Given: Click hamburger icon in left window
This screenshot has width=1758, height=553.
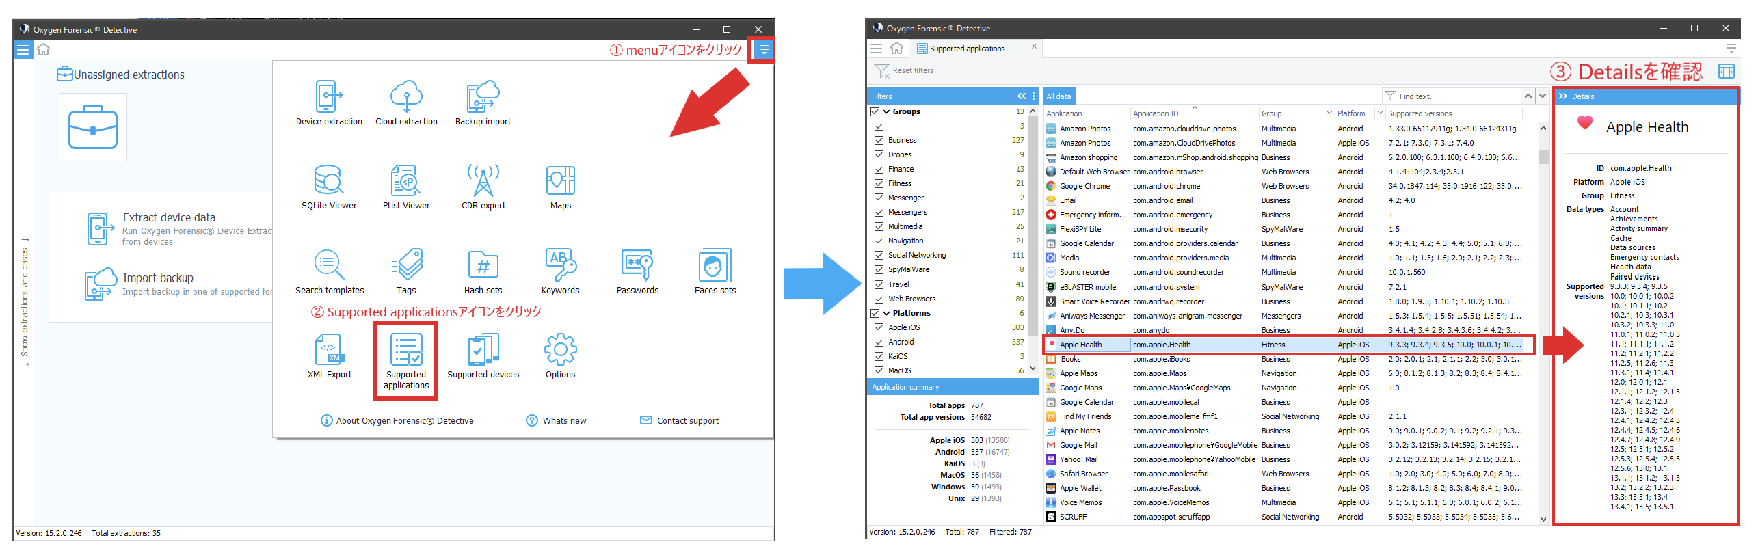Looking at the screenshot, I should (x=23, y=49).
